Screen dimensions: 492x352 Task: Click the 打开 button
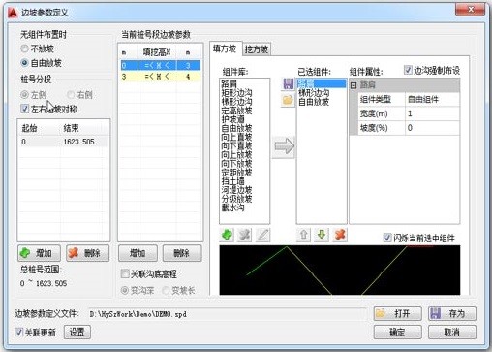tap(398, 313)
